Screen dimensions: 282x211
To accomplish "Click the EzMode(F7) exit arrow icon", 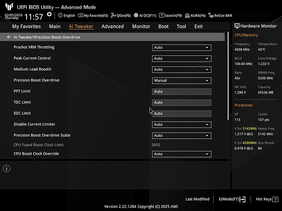I will pyautogui.click(x=243, y=199).
